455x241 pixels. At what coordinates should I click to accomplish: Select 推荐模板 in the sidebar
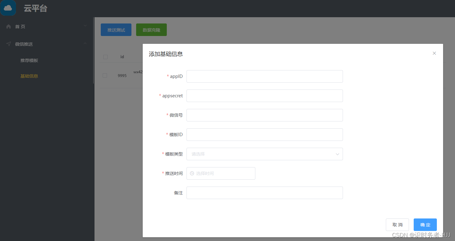[29, 60]
